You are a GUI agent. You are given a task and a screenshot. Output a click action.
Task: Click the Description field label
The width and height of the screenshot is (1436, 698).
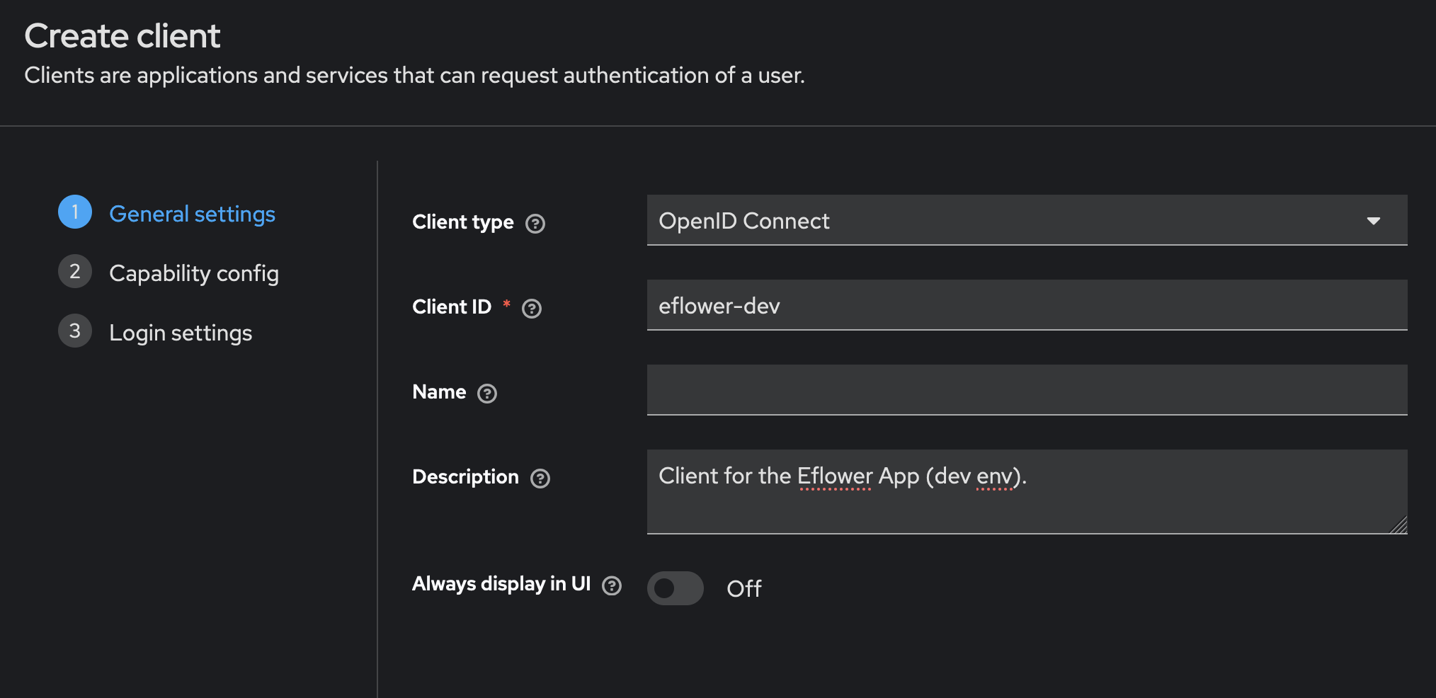coord(465,477)
